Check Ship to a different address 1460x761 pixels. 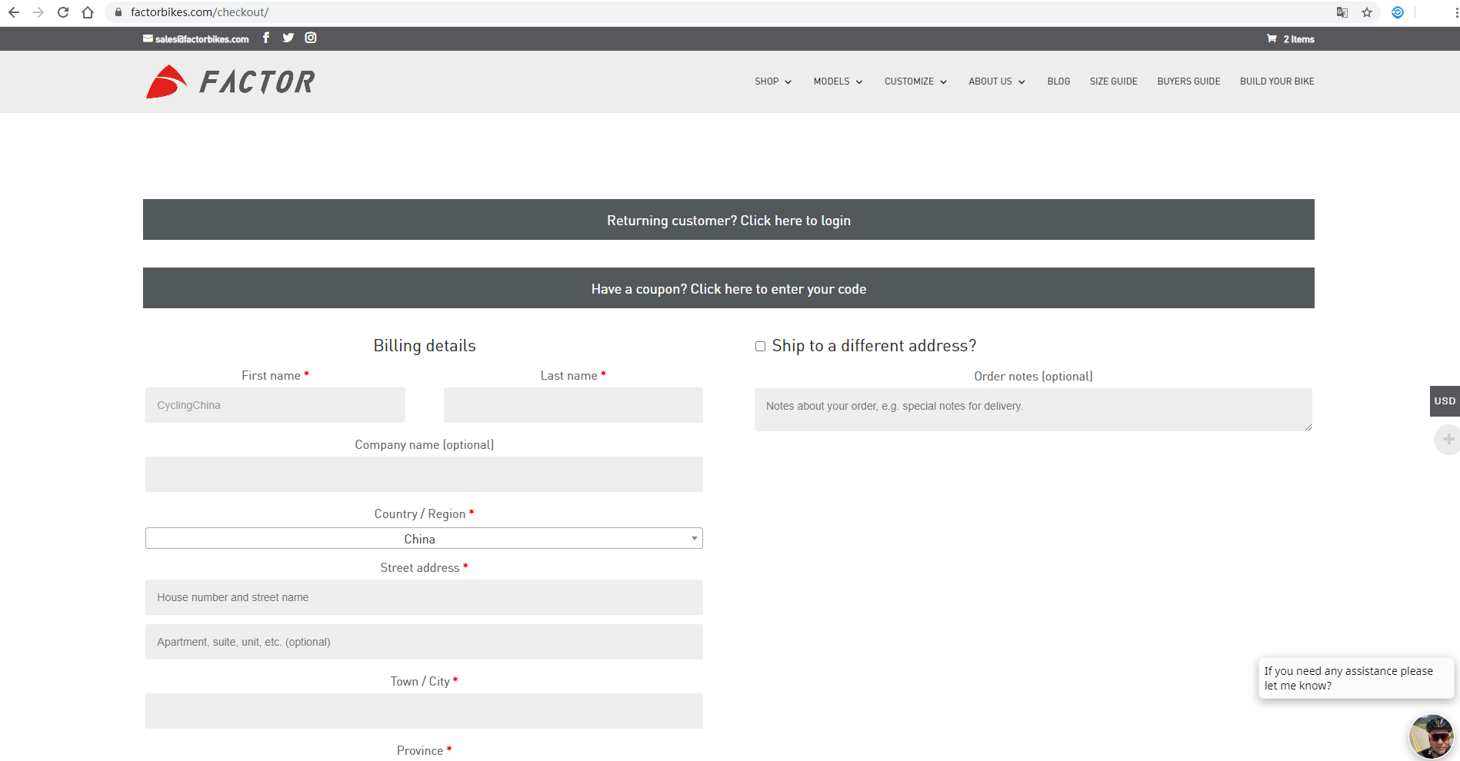[760, 347]
